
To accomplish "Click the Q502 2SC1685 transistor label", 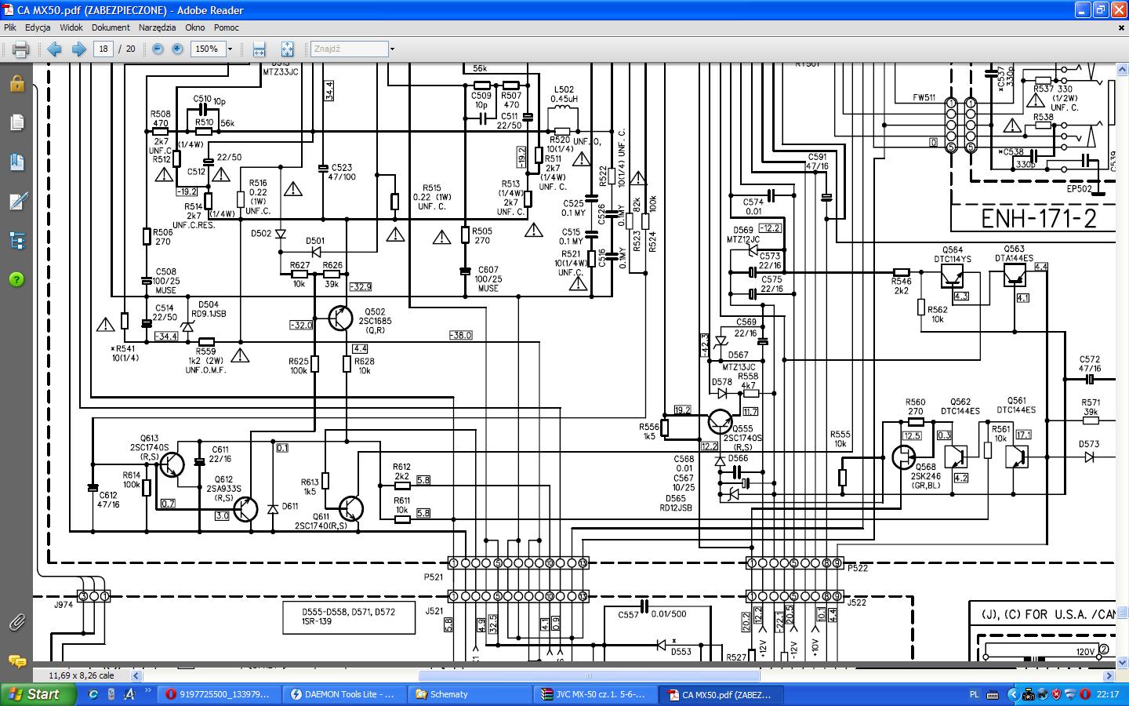I will 376,321.
